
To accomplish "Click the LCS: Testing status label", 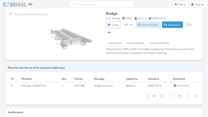I will click(x=113, y=18).
